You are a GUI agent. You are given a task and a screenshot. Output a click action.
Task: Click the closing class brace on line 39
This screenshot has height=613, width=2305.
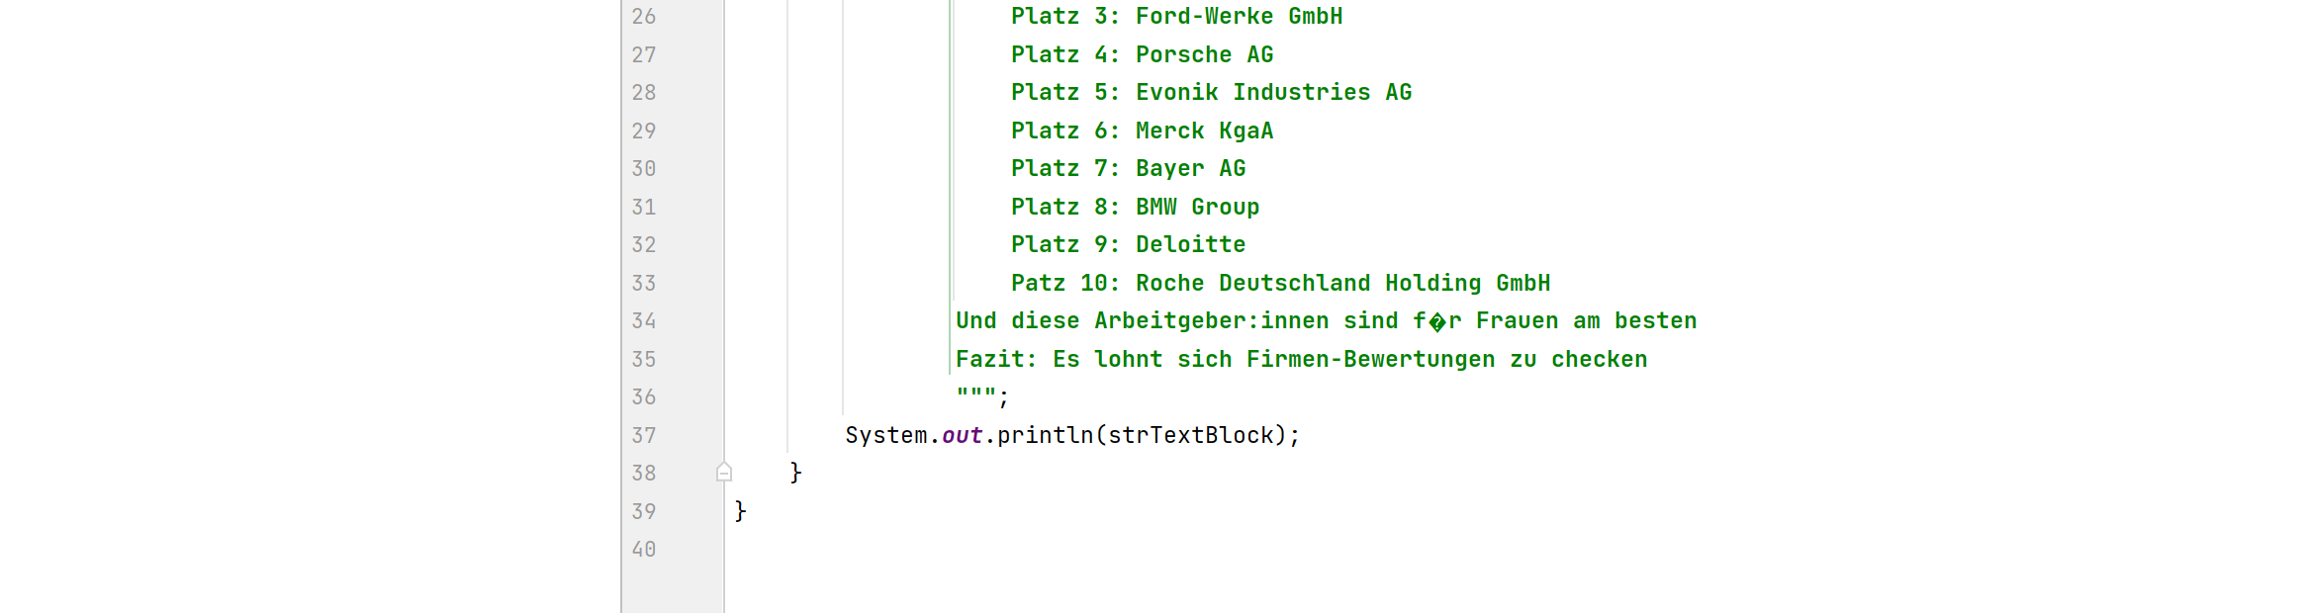coord(740,511)
